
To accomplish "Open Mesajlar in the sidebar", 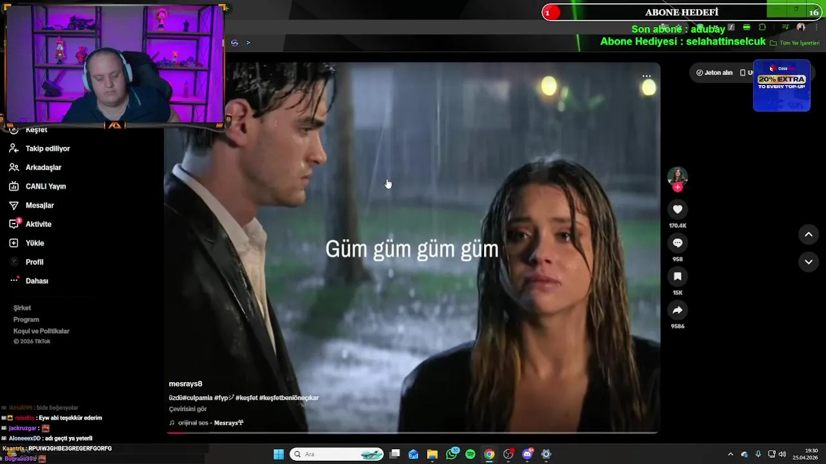I will 31,205.
